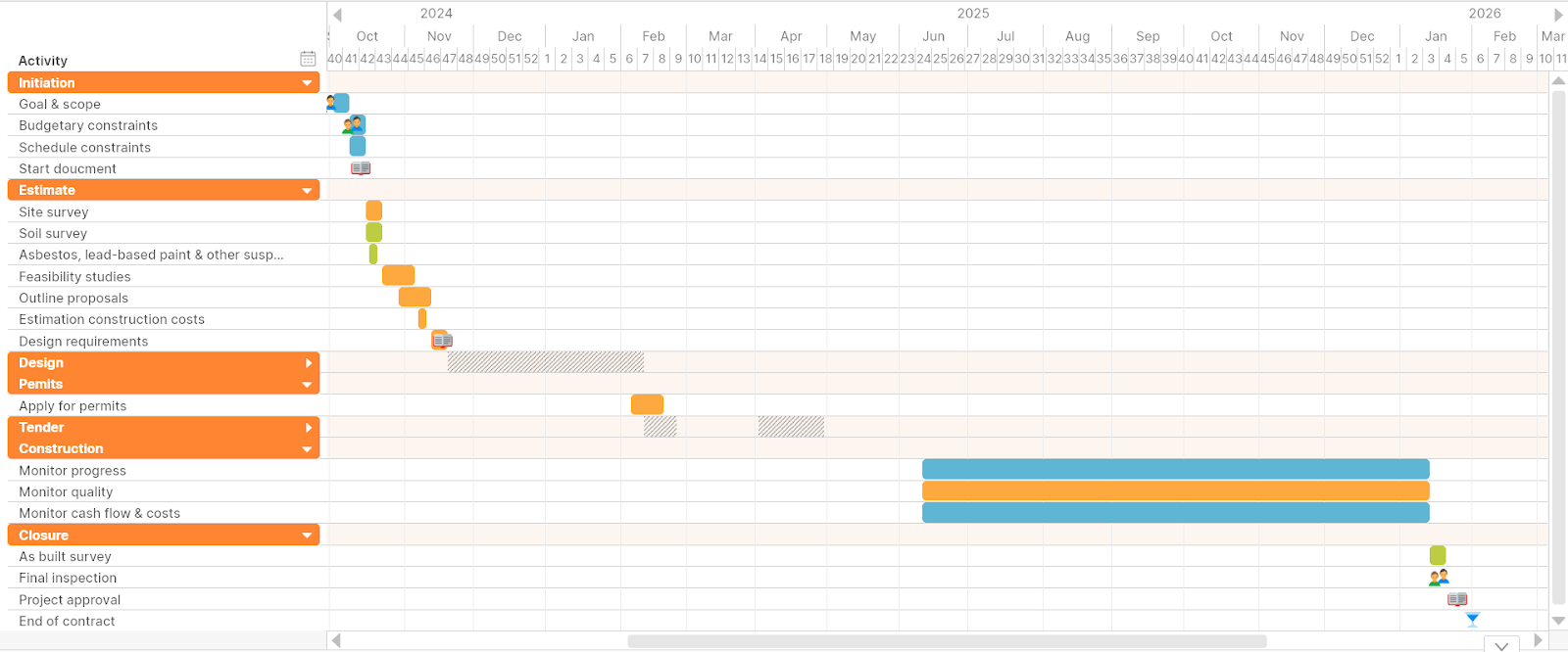Select the Final inspection row label
Viewport: 1568px width, 652px height.
click(x=68, y=578)
